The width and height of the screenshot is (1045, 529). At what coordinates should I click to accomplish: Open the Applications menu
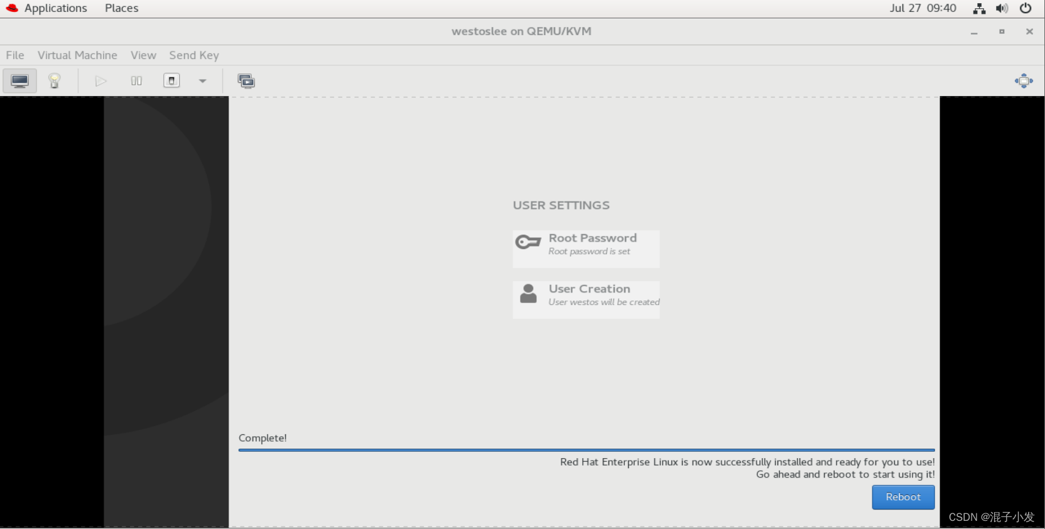pyautogui.click(x=55, y=8)
